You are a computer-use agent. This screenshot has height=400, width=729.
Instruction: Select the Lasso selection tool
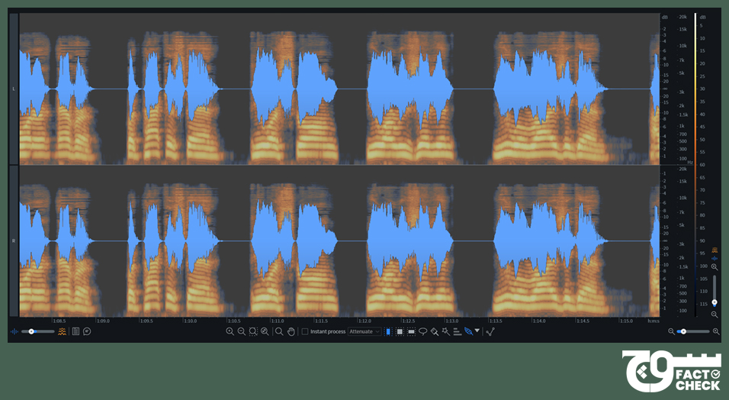[422, 332]
